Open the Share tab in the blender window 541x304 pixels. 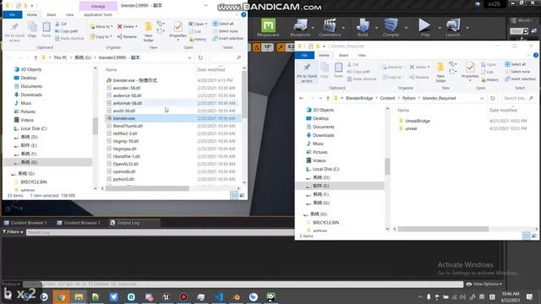(52, 14)
